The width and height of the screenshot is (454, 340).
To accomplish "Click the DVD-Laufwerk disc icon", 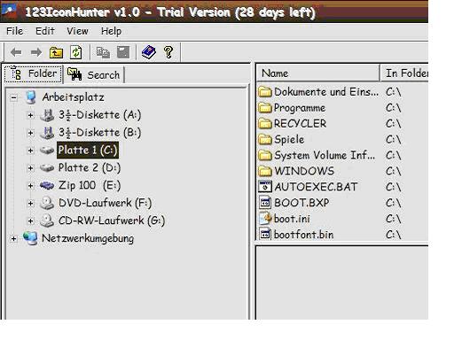I will [47, 203].
